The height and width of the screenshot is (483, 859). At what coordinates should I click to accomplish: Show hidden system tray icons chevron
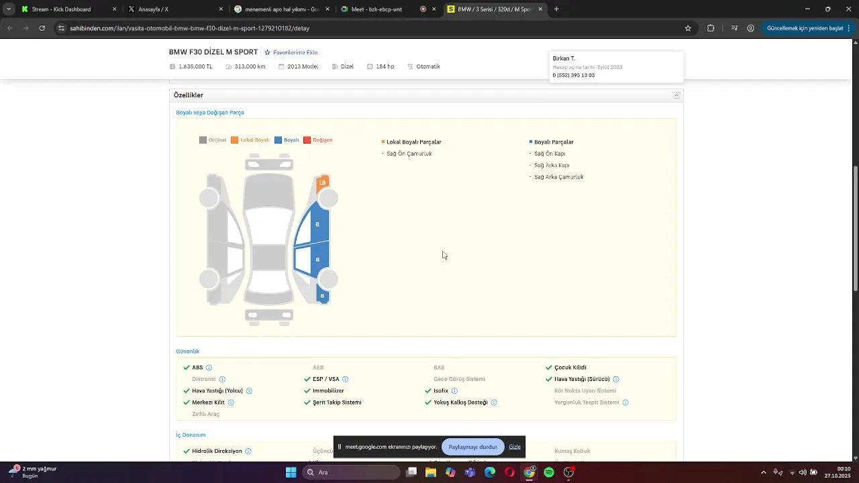point(763,472)
